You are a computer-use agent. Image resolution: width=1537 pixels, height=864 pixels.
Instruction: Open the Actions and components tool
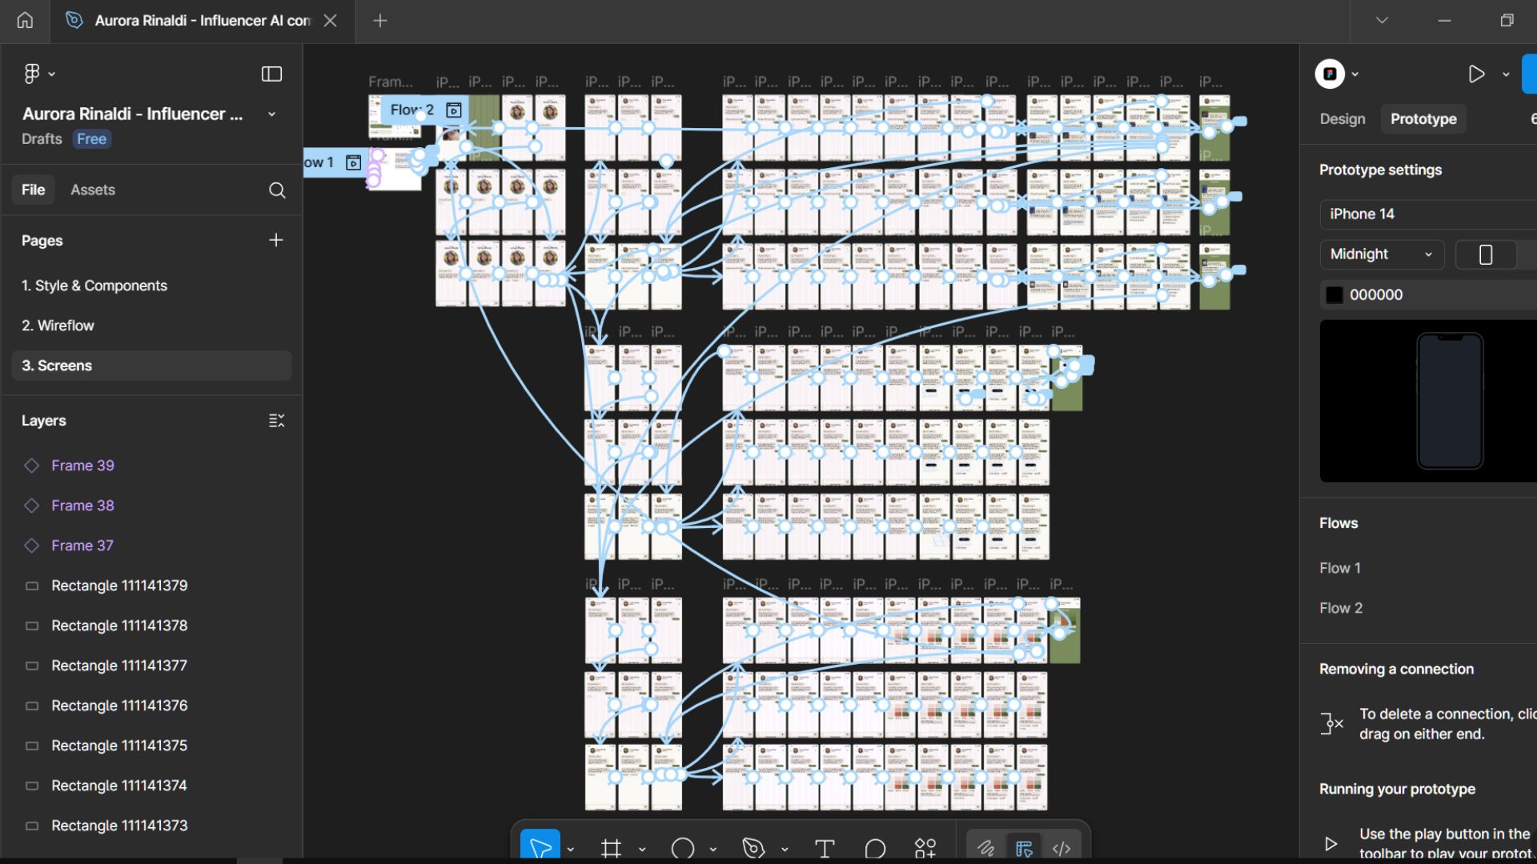pyautogui.click(x=925, y=848)
